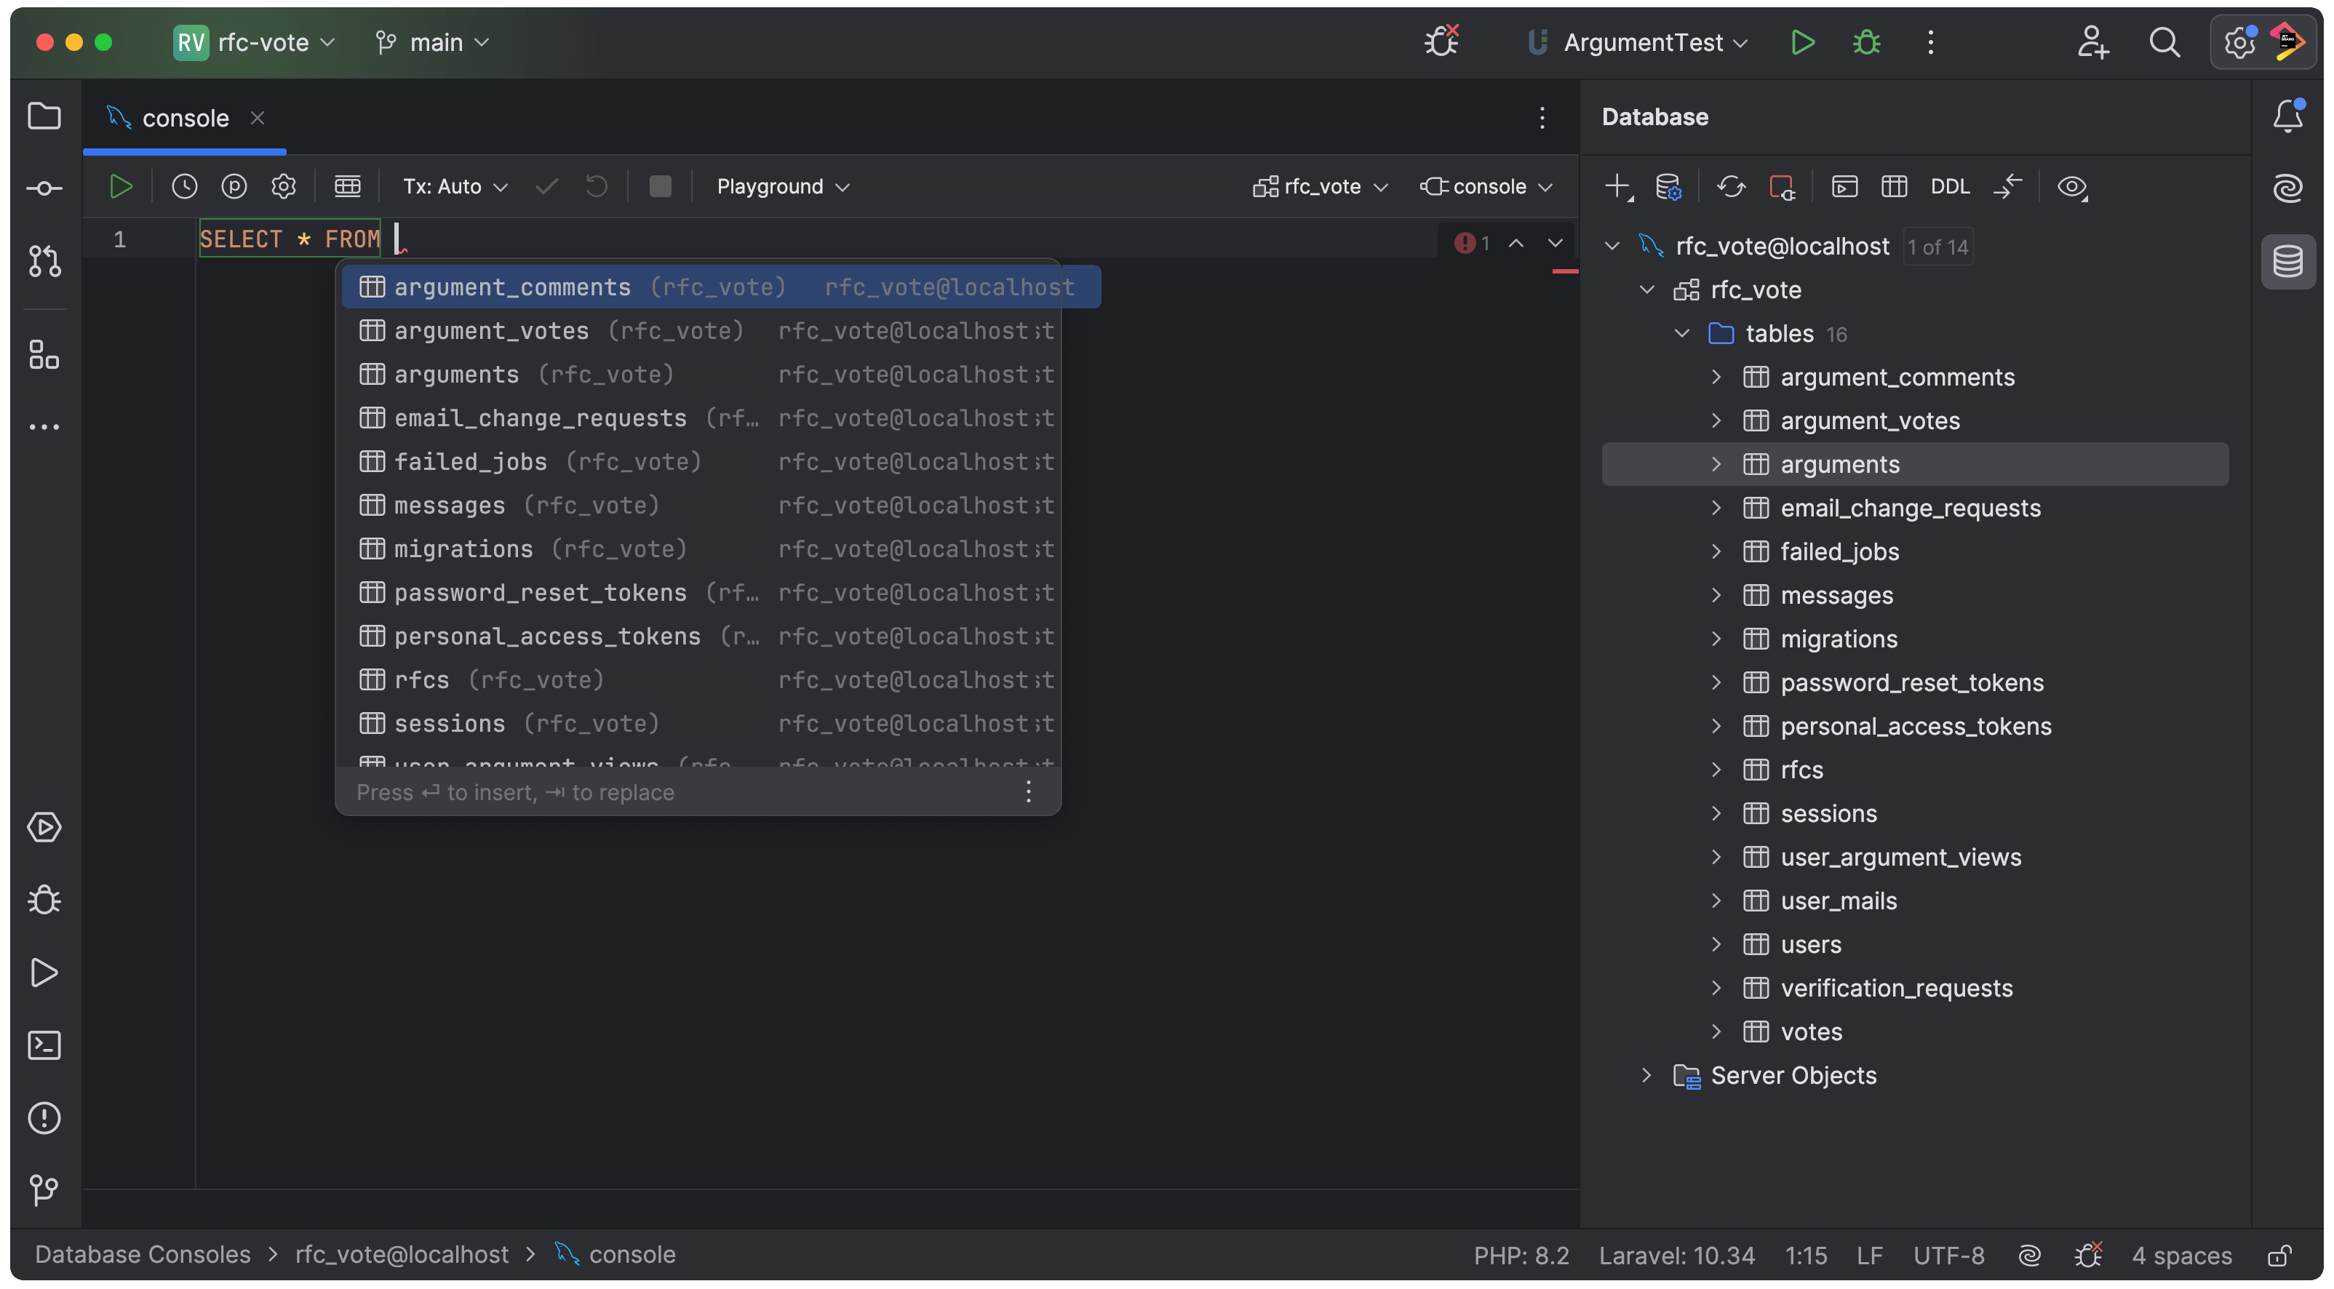Open the Terminal tool window

(44, 1045)
